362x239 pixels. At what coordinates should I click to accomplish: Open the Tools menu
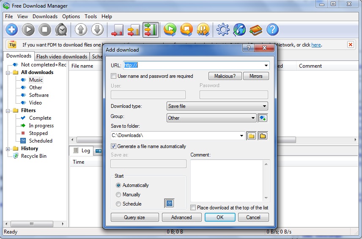click(x=90, y=16)
